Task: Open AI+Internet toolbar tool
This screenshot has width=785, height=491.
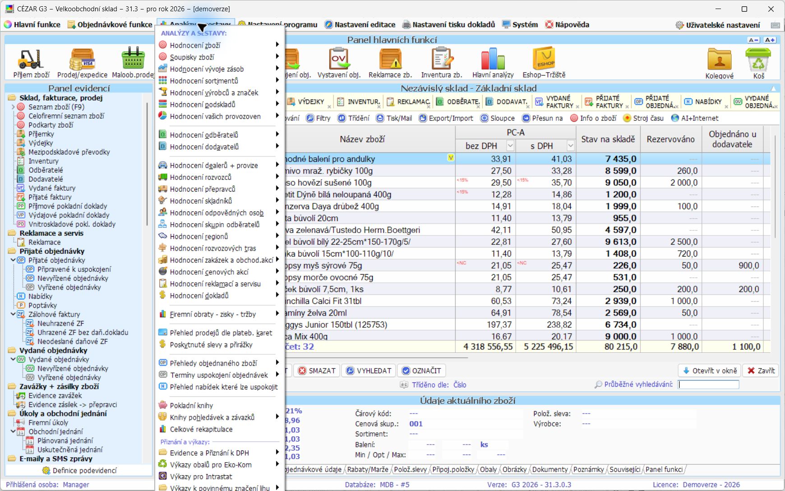Action: coord(695,118)
